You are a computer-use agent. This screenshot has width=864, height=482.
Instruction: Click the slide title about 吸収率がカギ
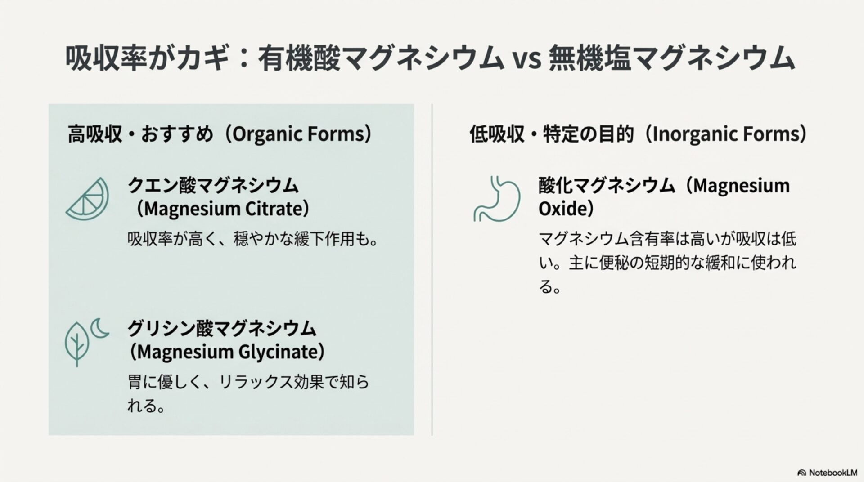pyautogui.click(x=430, y=58)
